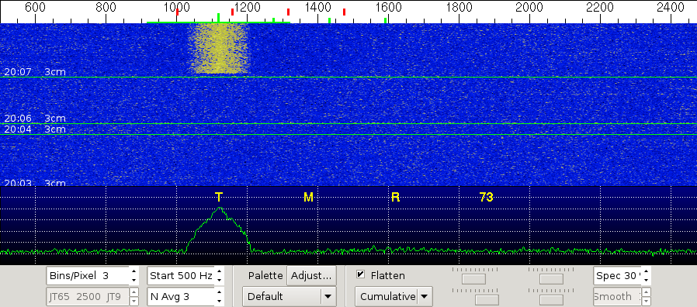Image resolution: width=697 pixels, height=307 pixels.
Task: Click inside the Start 500 Hz field
Action: pyautogui.click(x=181, y=275)
